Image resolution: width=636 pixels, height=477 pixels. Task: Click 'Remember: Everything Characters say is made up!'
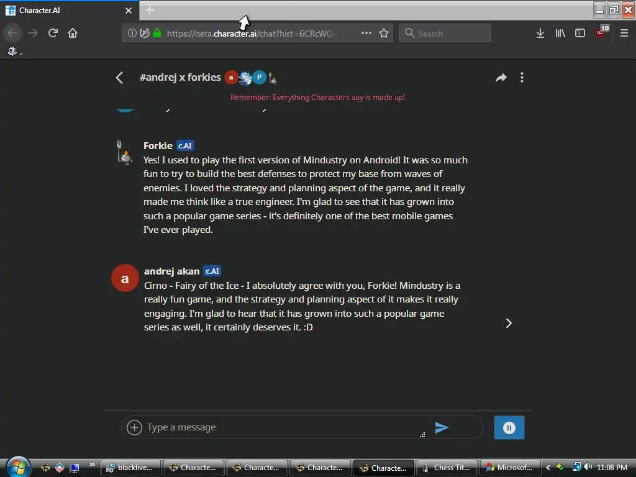(x=317, y=98)
